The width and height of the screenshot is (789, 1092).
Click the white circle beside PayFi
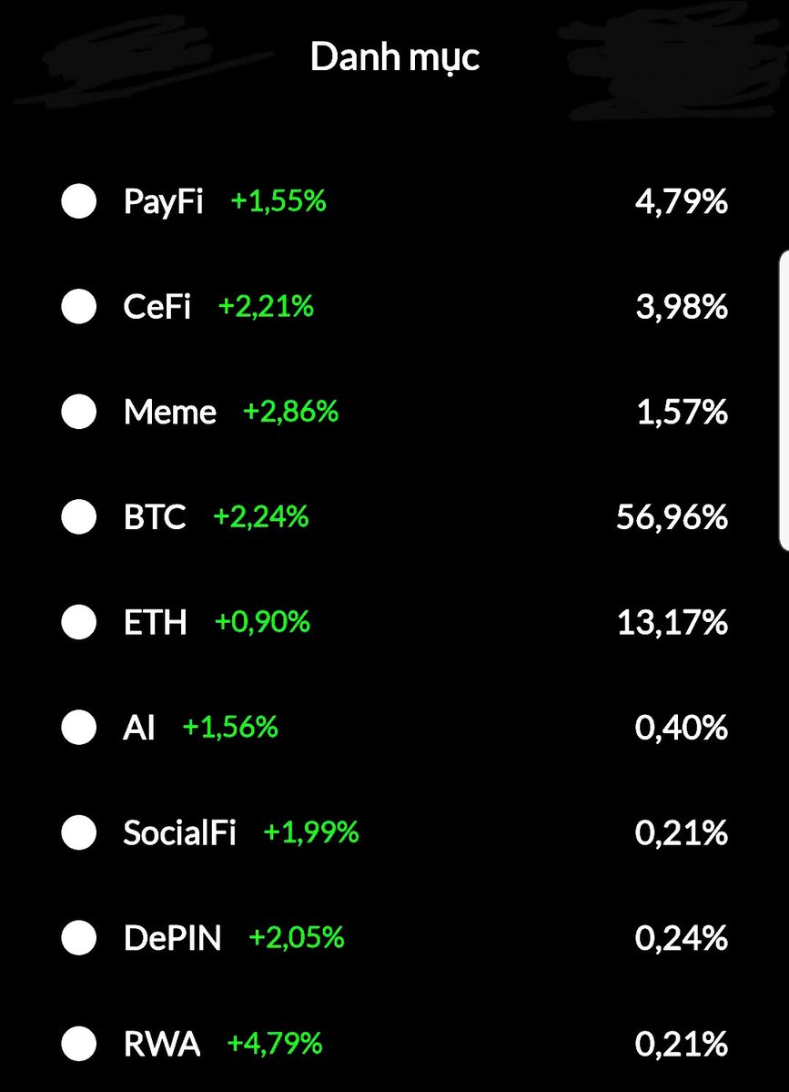[78, 201]
